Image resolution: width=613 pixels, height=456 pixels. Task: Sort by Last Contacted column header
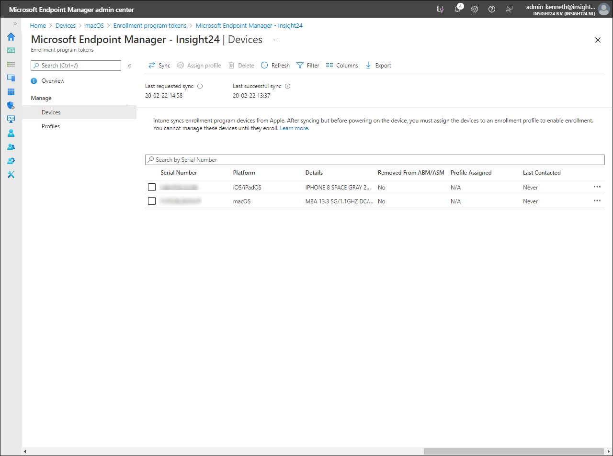click(x=542, y=173)
